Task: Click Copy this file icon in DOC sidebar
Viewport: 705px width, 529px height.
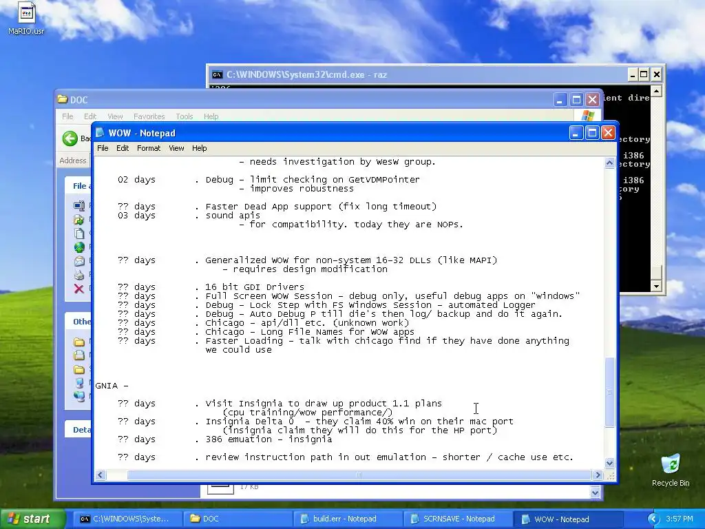Action: [x=79, y=234]
